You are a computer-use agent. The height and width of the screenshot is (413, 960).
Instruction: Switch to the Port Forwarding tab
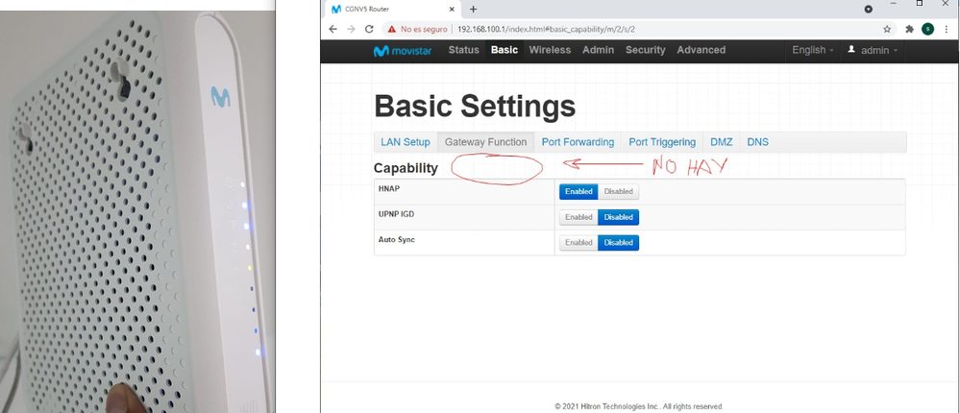click(x=578, y=142)
